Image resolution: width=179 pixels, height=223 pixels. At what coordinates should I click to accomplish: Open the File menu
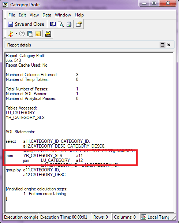click(11, 15)
